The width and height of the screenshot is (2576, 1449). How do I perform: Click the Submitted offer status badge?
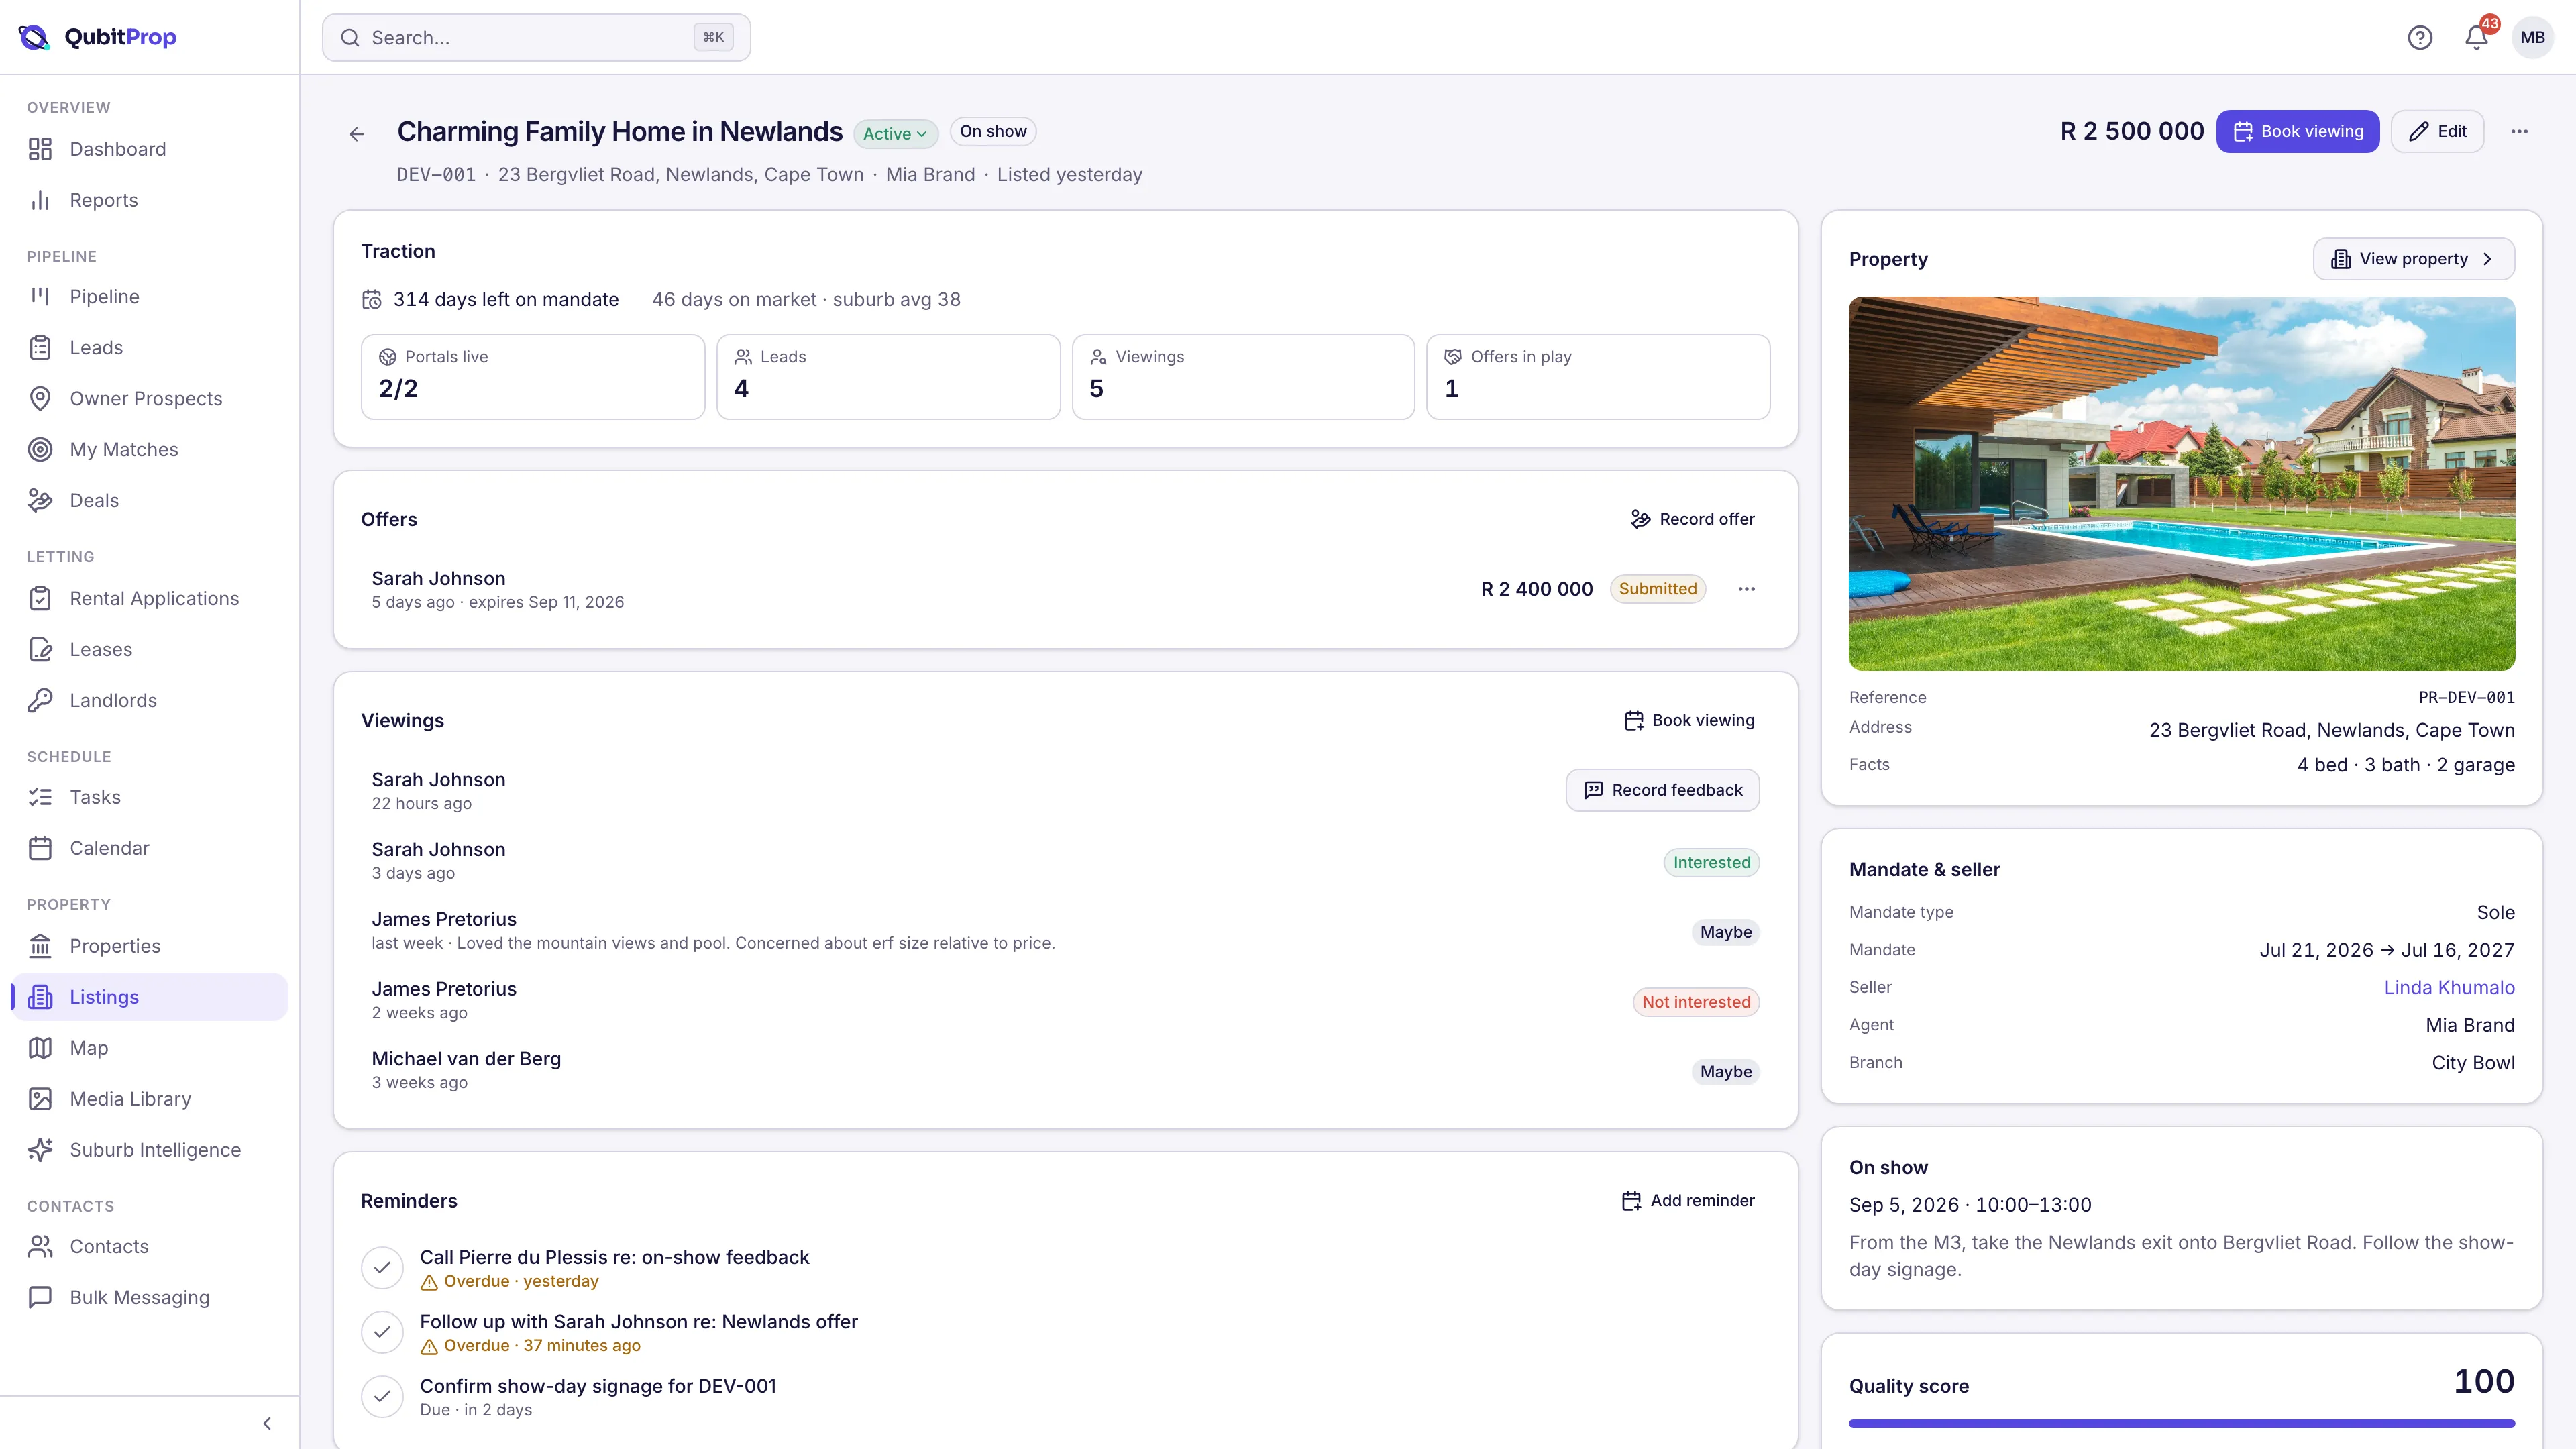(1658, 589)
